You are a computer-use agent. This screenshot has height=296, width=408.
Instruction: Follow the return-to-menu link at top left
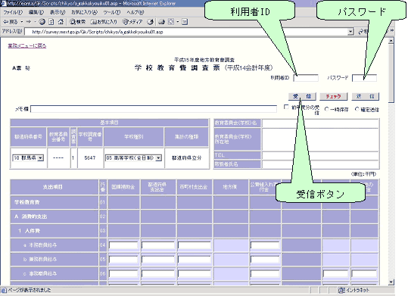point(27,45)
